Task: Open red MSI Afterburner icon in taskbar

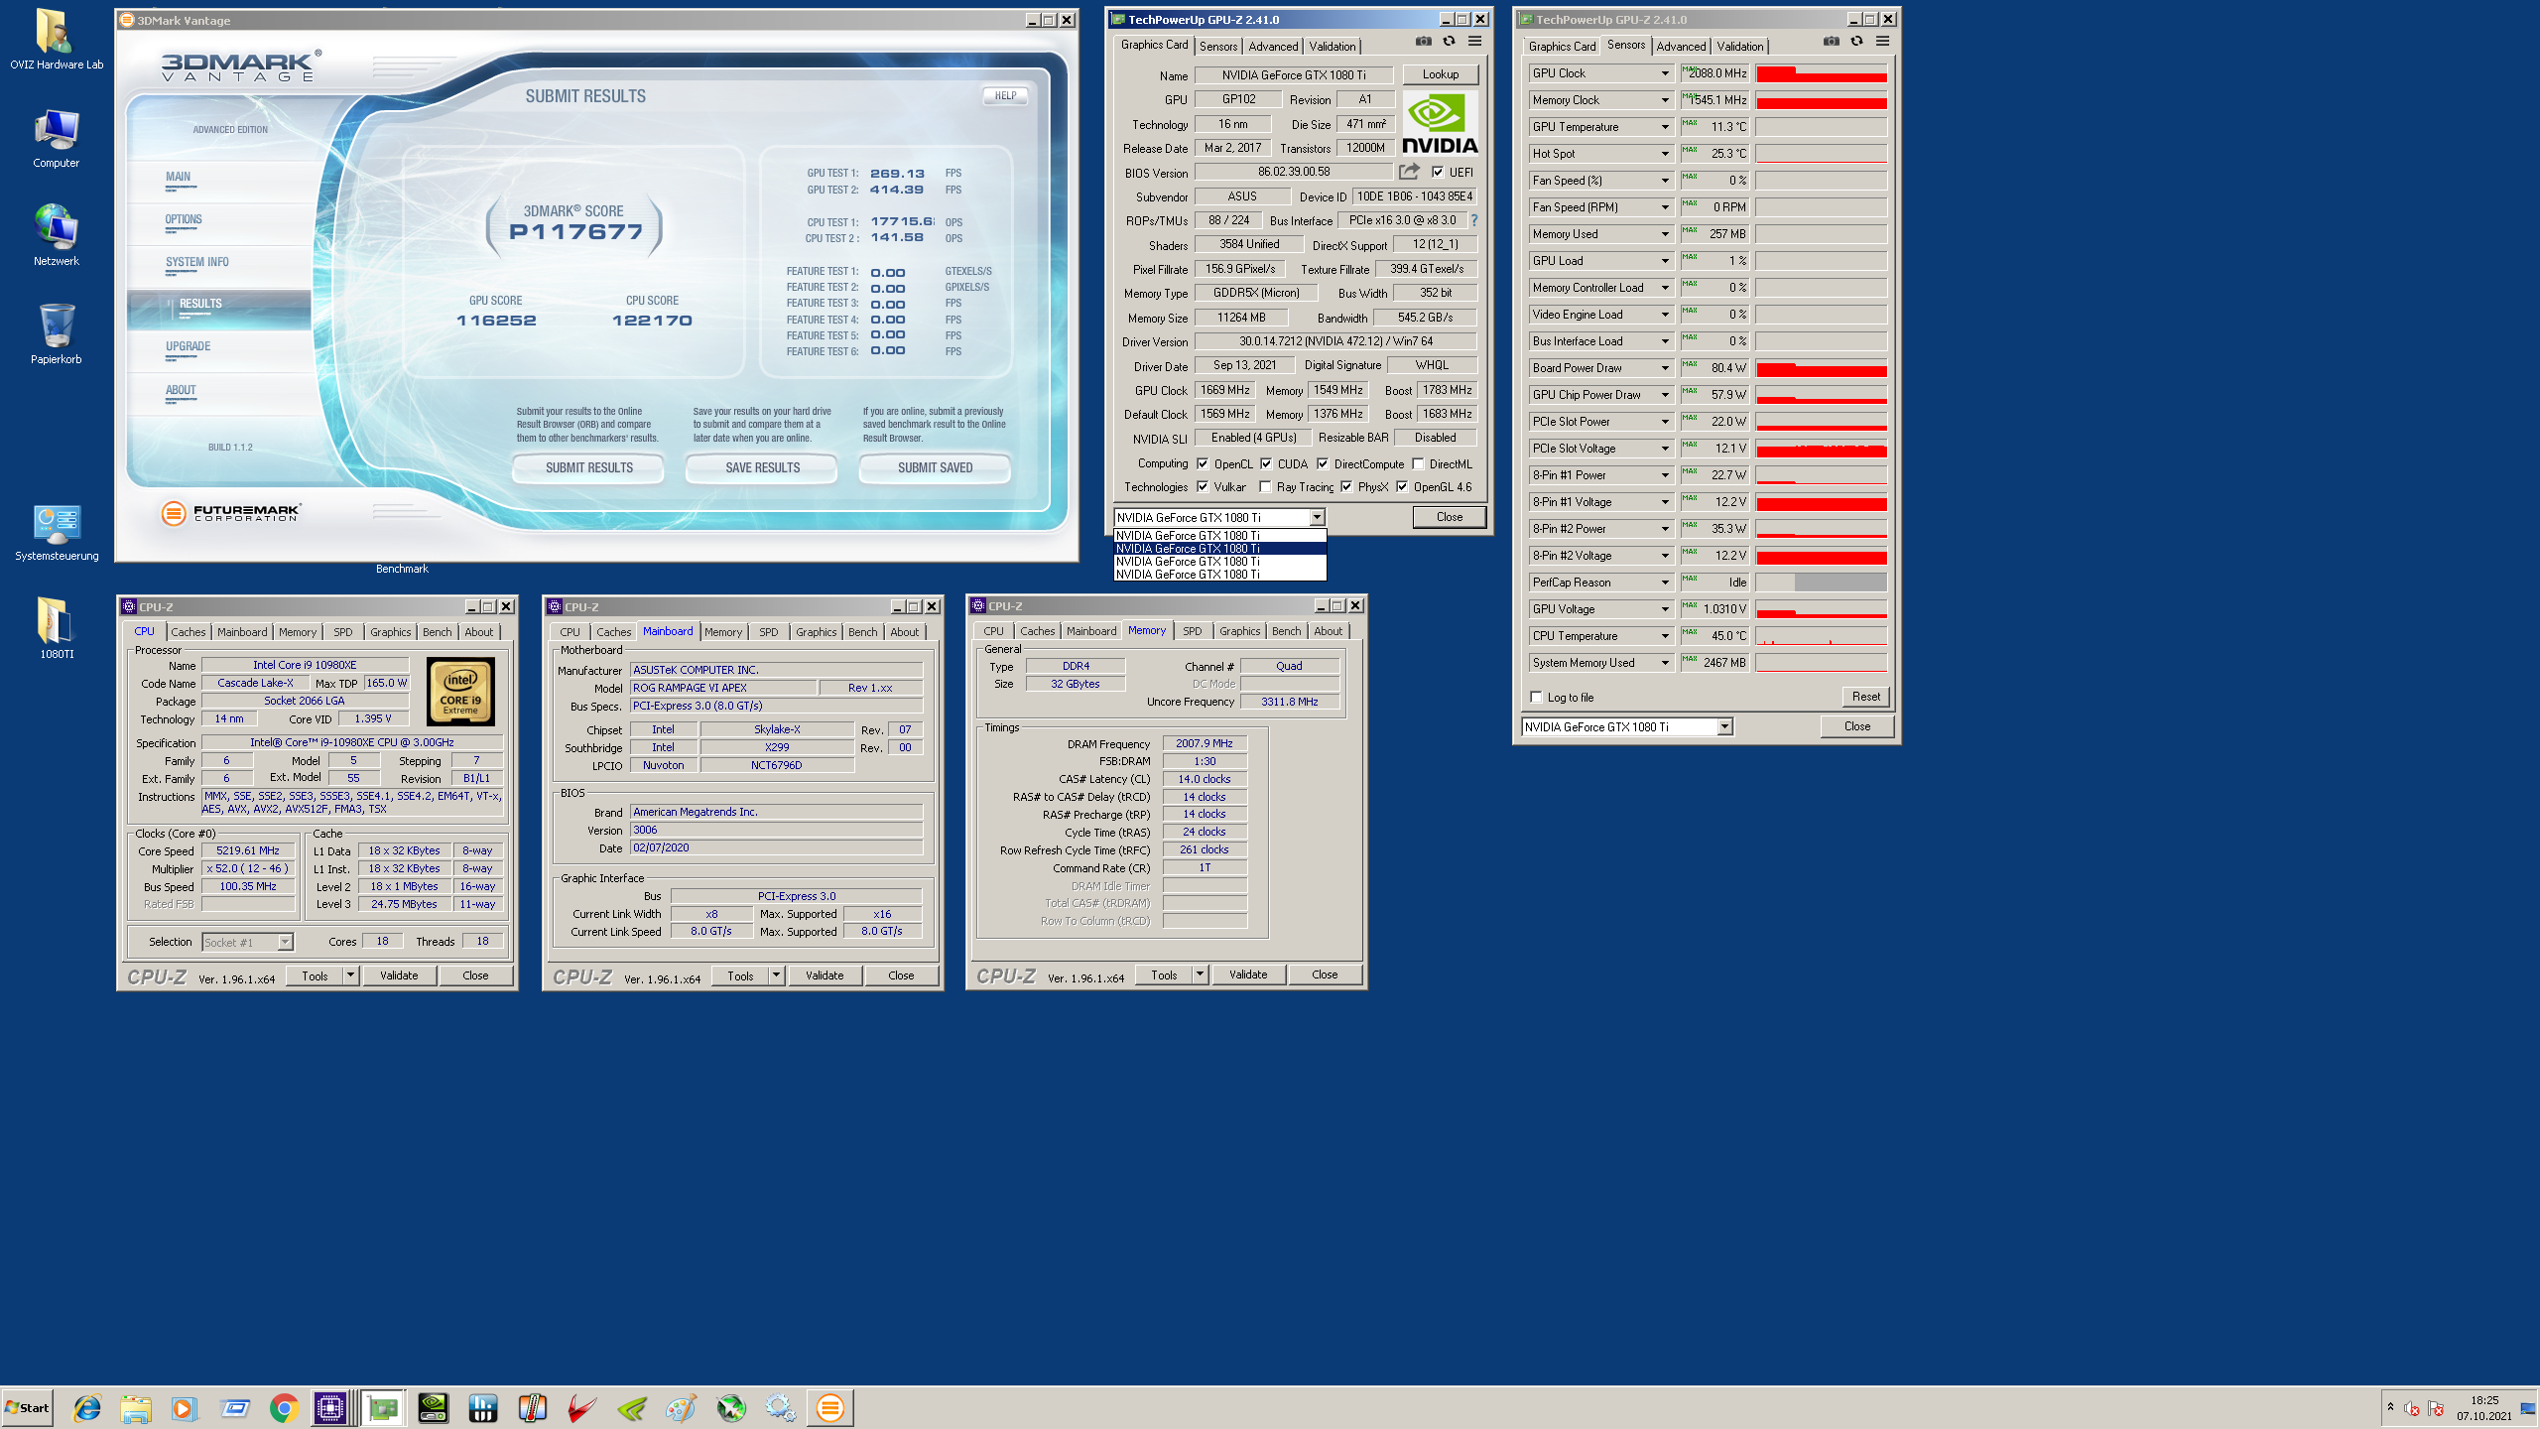Action: coord(582,1407)
